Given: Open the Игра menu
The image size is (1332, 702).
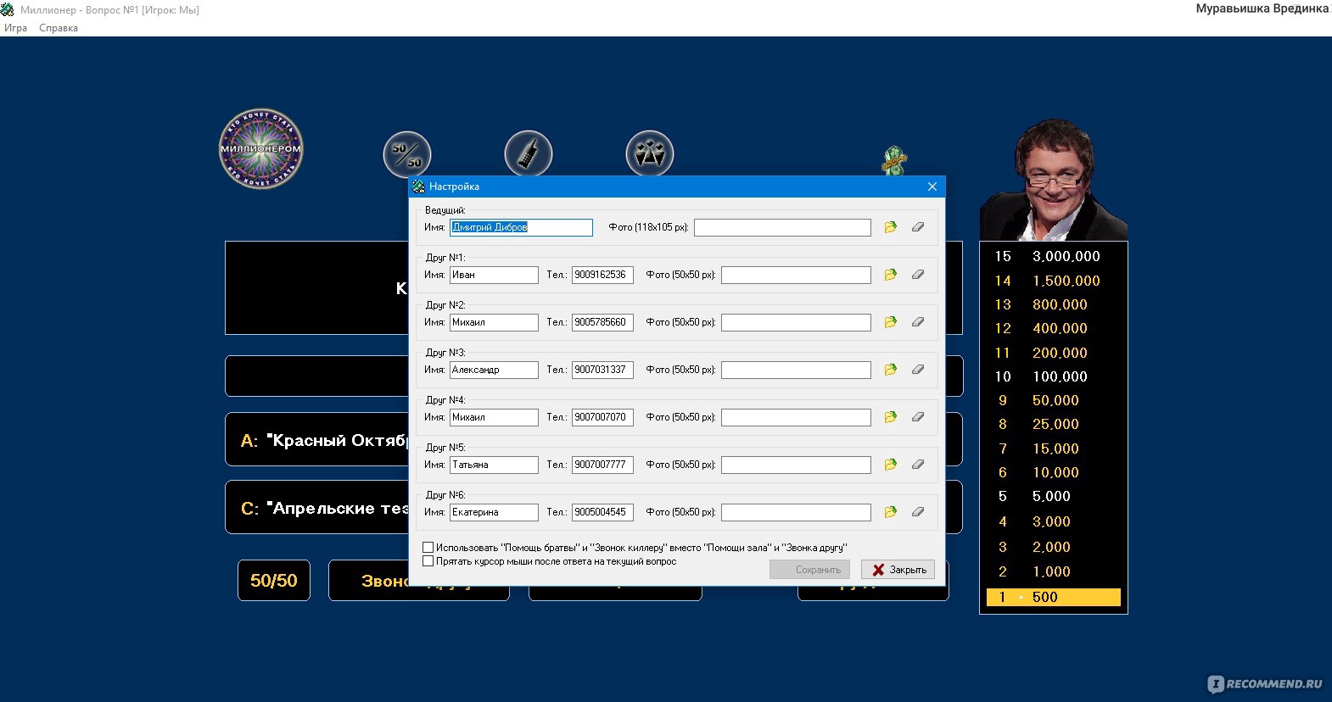Looking at the screenshot, I should coord(15,28).
